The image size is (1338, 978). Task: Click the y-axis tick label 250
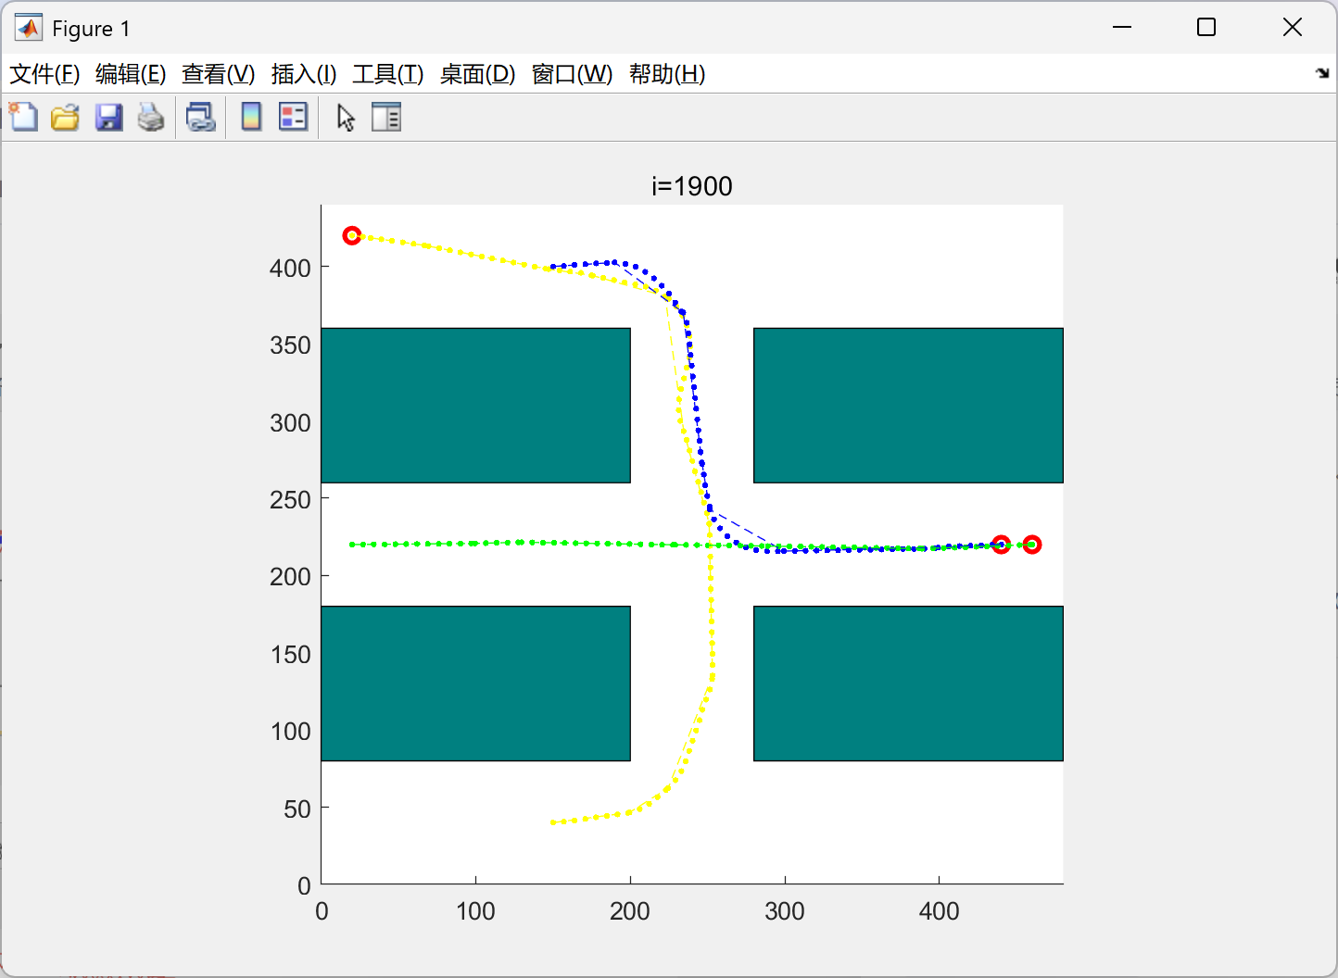click(x=290, y=500)
